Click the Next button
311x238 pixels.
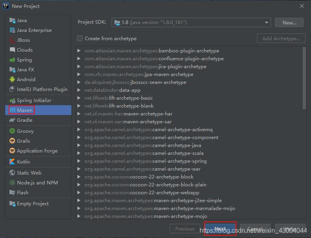point(220,229)
